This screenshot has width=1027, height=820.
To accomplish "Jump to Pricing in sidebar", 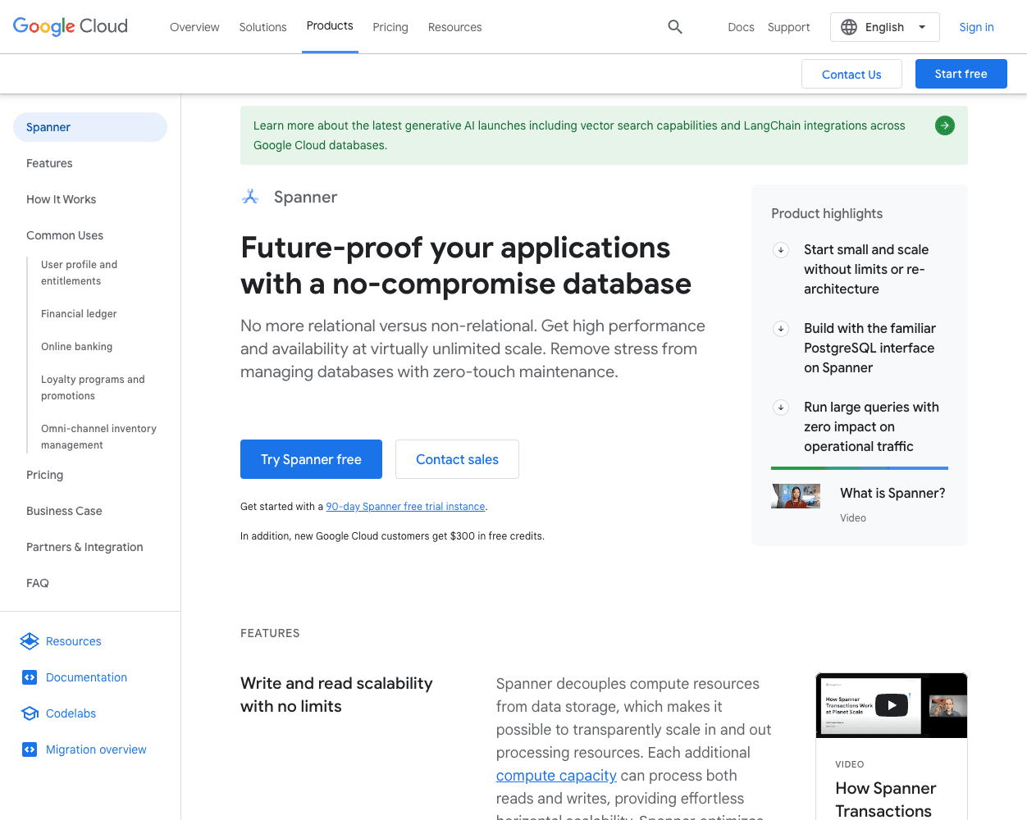I will coord(45,475).
